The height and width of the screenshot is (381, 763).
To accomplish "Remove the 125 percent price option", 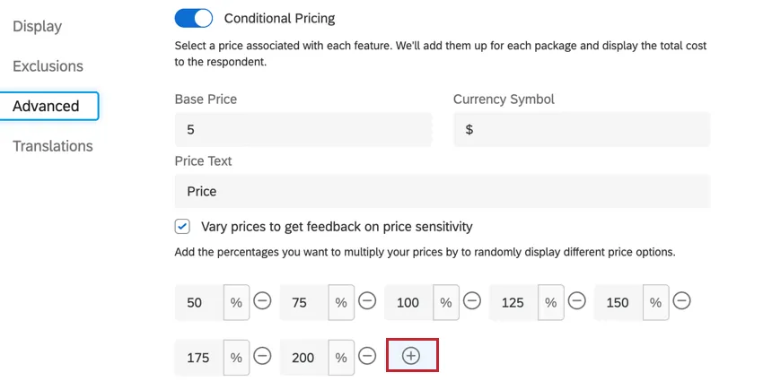I will (577, 302).
